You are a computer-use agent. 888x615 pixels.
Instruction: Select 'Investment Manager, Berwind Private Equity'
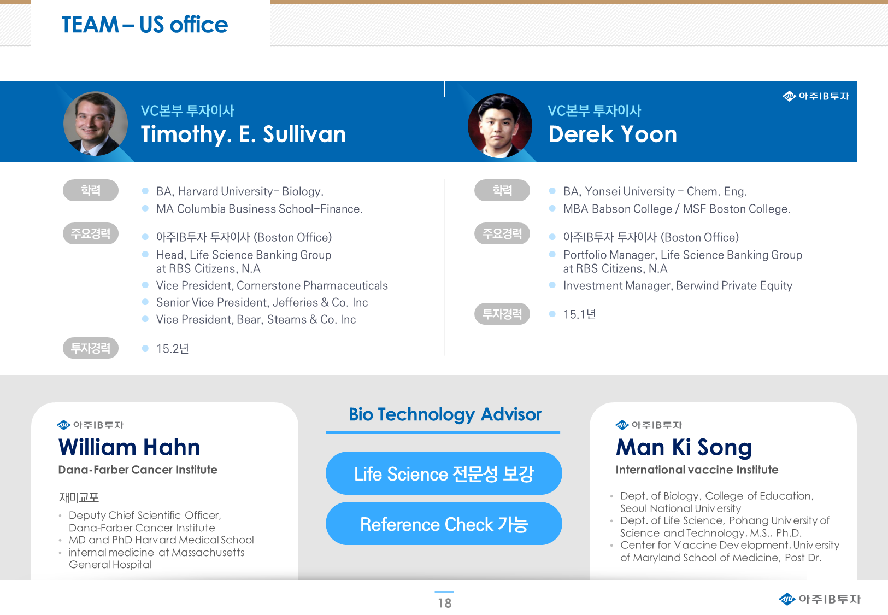pyautogui.click(x=678, y=285)
